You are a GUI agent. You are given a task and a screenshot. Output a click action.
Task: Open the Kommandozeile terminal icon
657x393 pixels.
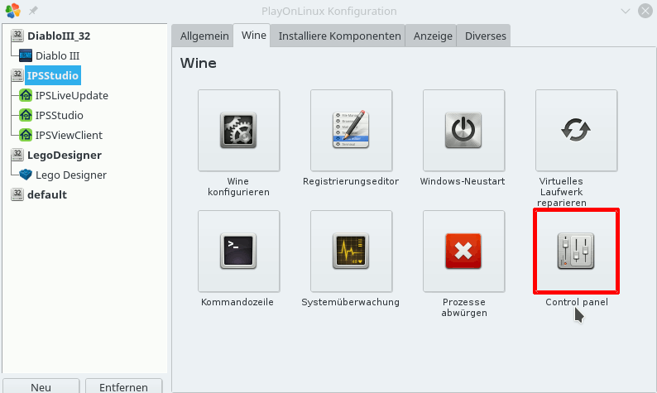[238, 251]
